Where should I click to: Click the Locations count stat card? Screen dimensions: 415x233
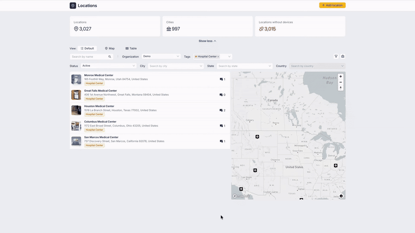115,26
